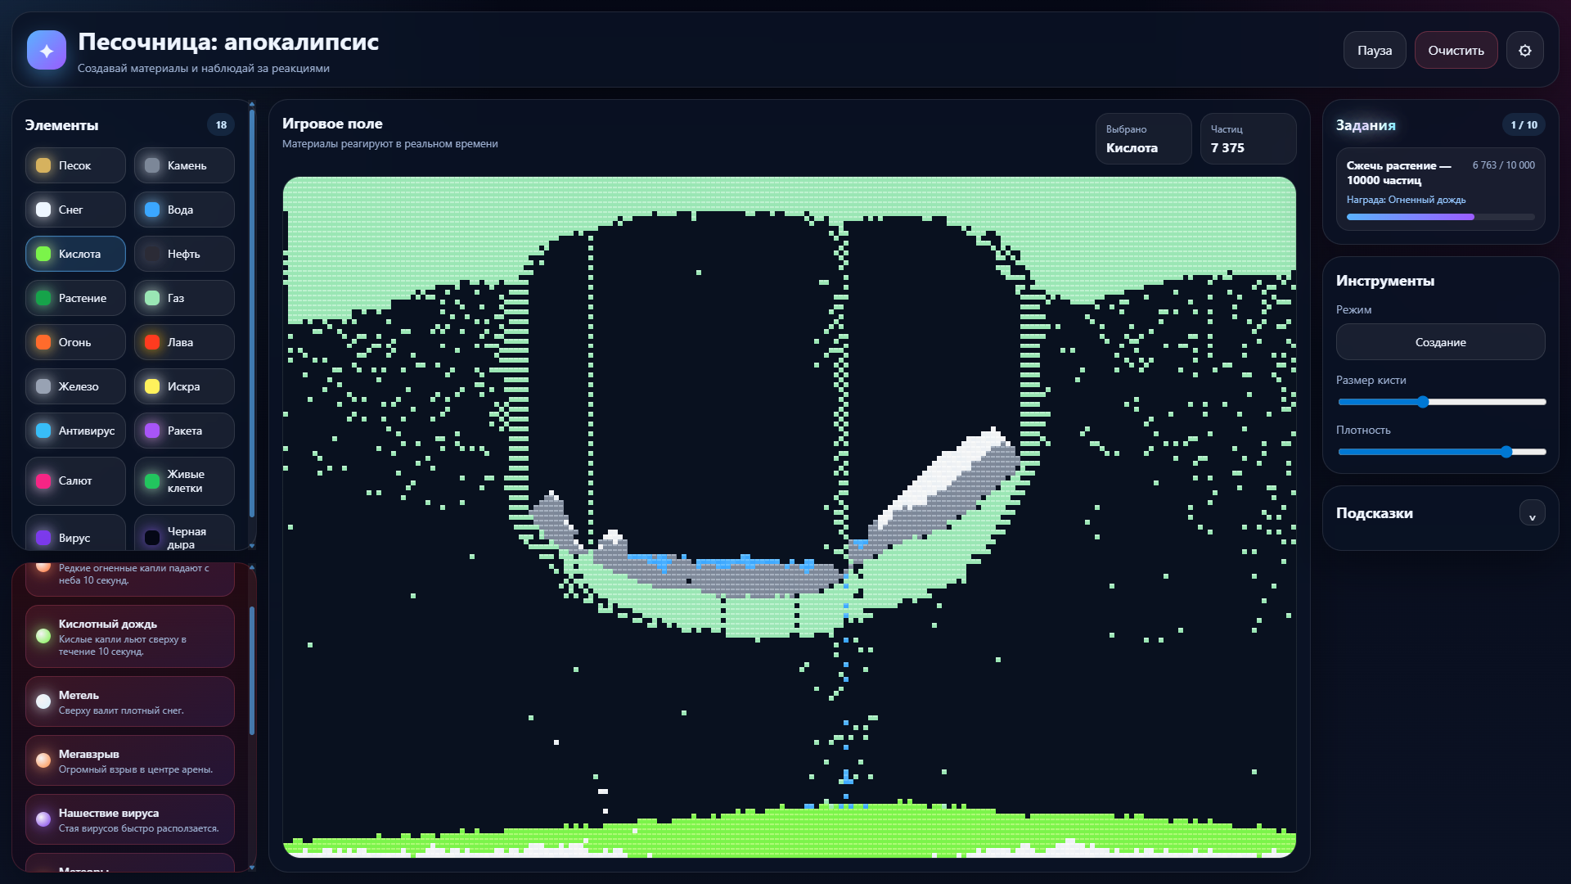Choose the Plant (Растение) element
The image size is (1571, 884).
[x=75, y=298]
